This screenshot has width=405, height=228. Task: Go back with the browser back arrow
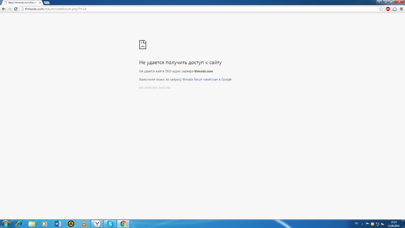point(3,9)
